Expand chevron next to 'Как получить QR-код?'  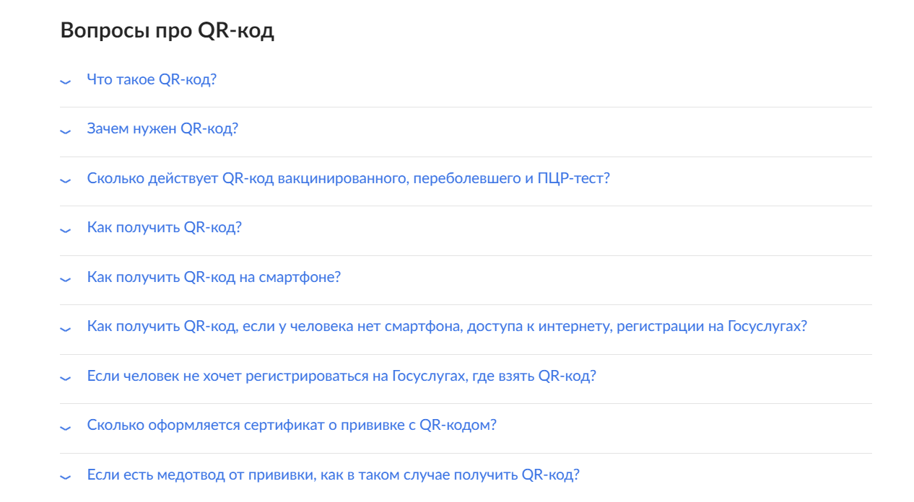coord(66,230)
